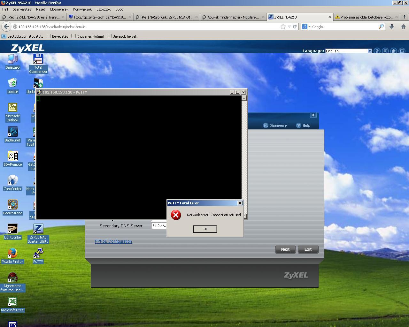Launch Hearthstone desktop shortcut
Image resolution: width=409 pixels, height=327 pixels.
pyautogui.click(x=12, y=207)
